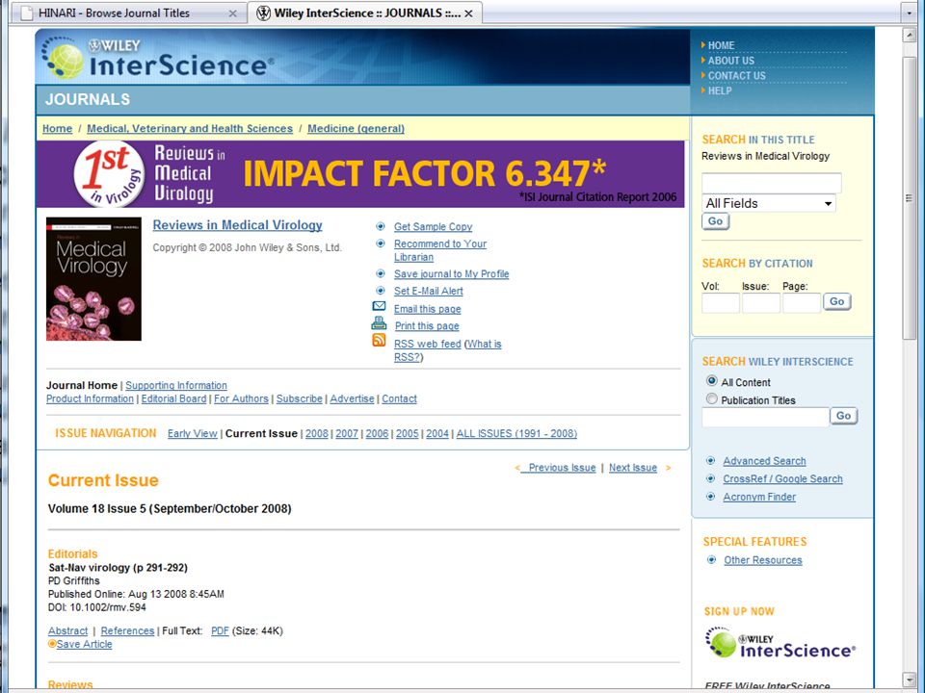Click the bullet icon beside Other Resources
Viewport: 925px width, 693px height.
click(711, 559)
